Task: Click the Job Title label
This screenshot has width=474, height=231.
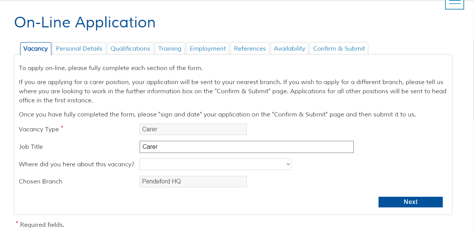Action: click(x=31, y=147)
